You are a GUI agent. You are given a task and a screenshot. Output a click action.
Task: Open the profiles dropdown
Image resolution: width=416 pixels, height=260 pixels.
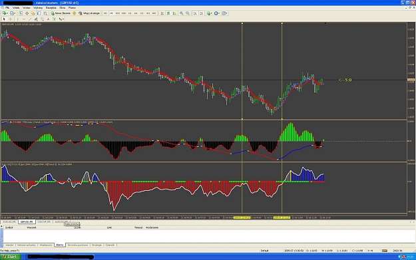click(x=13, y=13)
